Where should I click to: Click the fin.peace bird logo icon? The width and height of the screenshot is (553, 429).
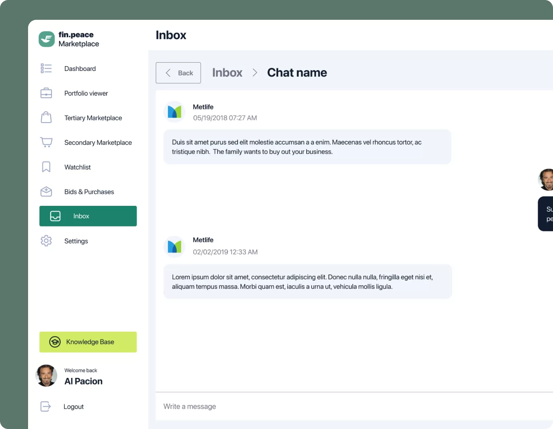(47, 39)
